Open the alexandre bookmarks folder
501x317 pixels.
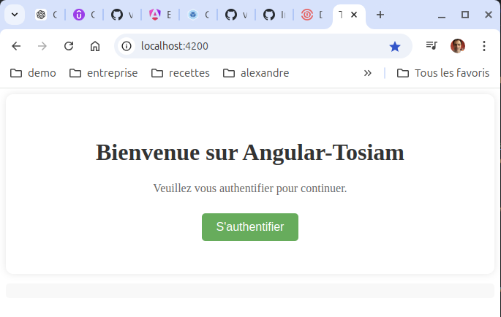pyautogui.click(x=256, y=73)
